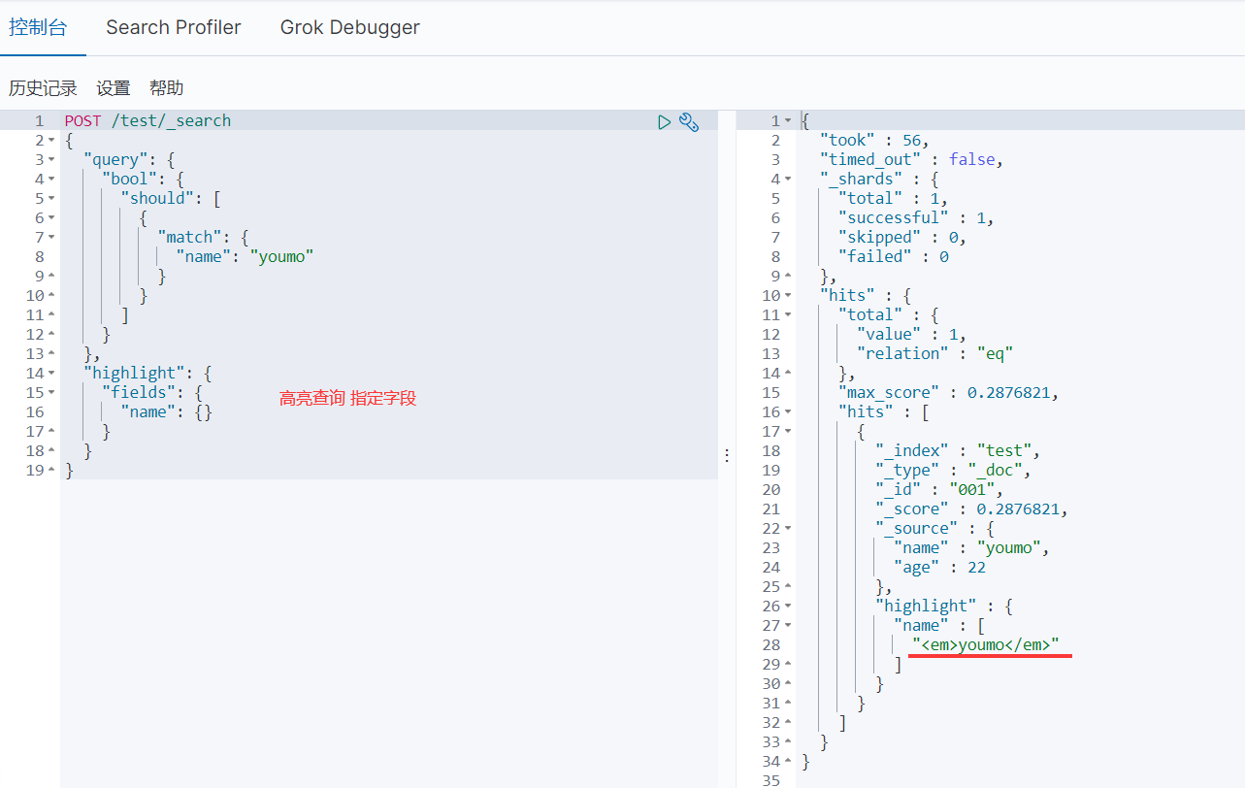Collapse the "_source" block in the response

click(x=788, y=529)
